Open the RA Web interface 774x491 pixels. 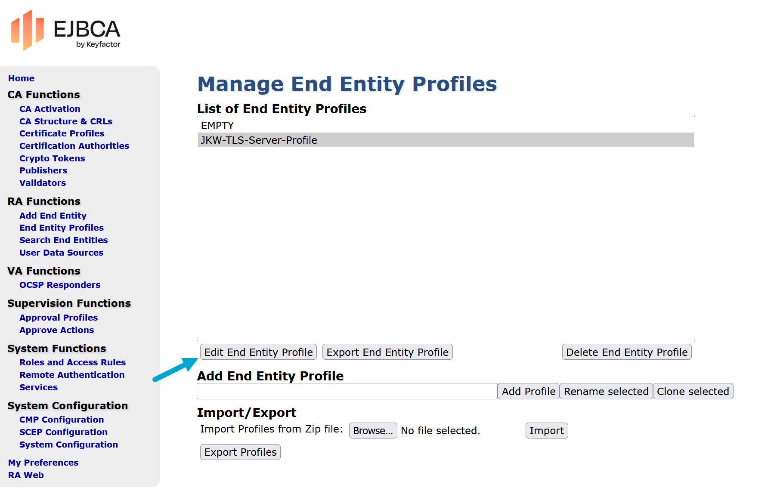[26, 475]
